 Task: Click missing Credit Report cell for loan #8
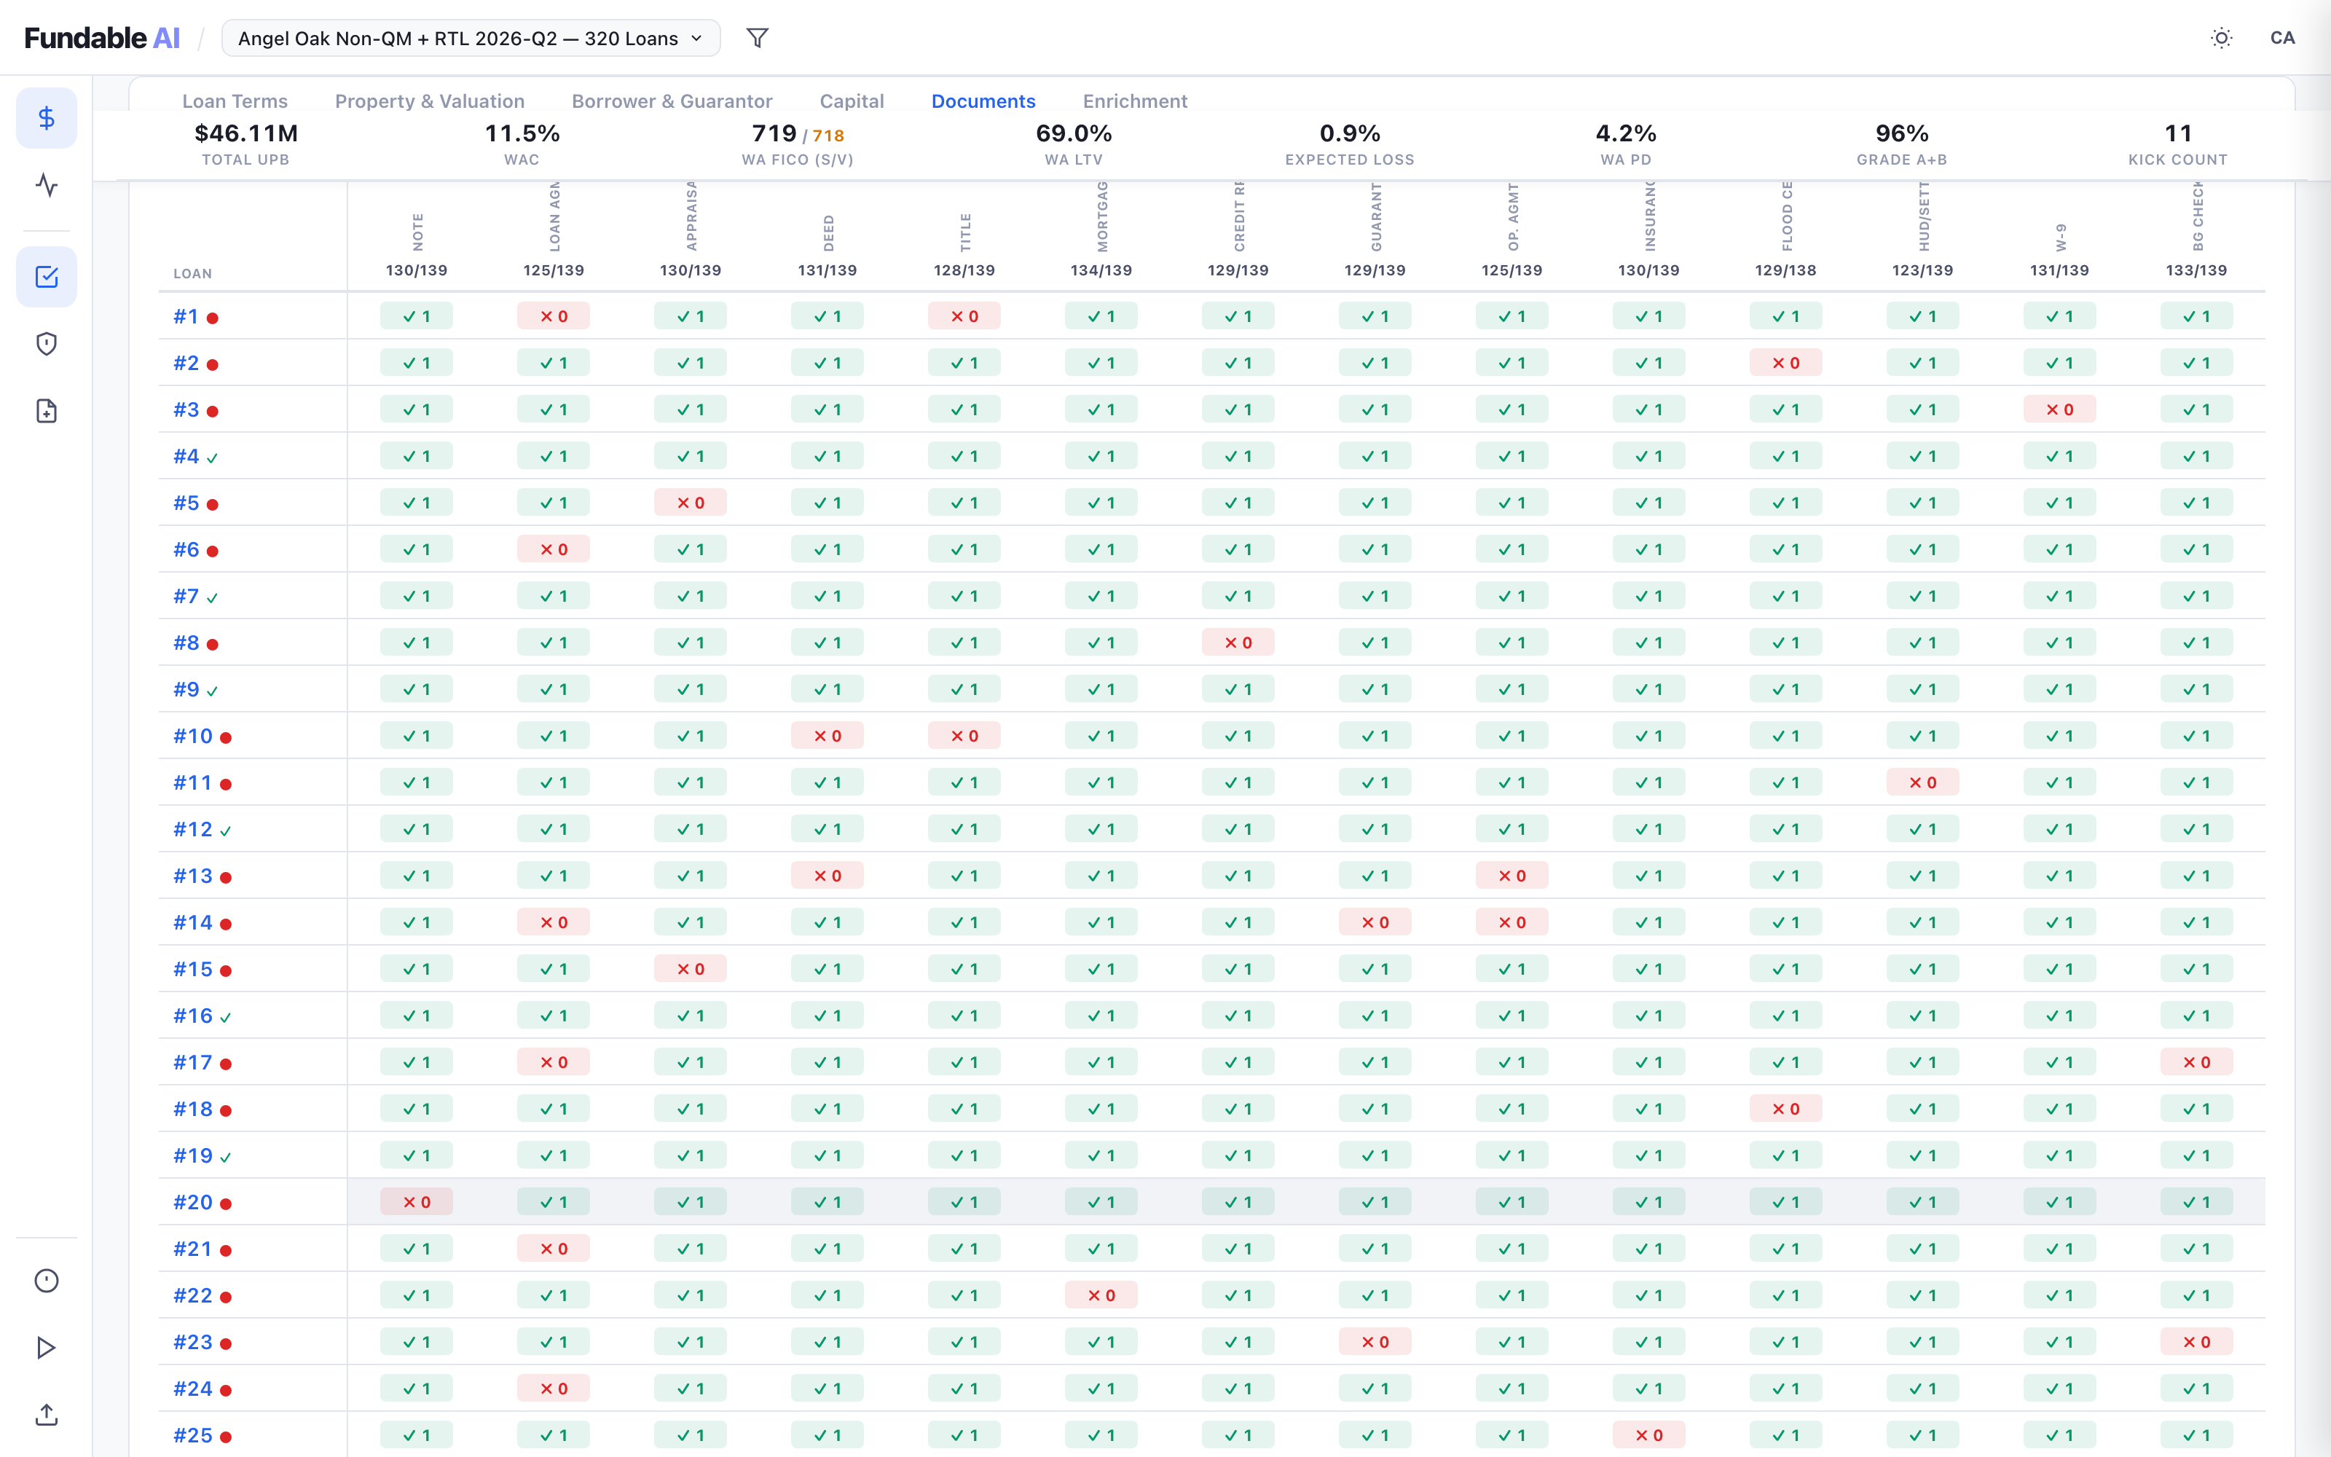[1238, 643]
